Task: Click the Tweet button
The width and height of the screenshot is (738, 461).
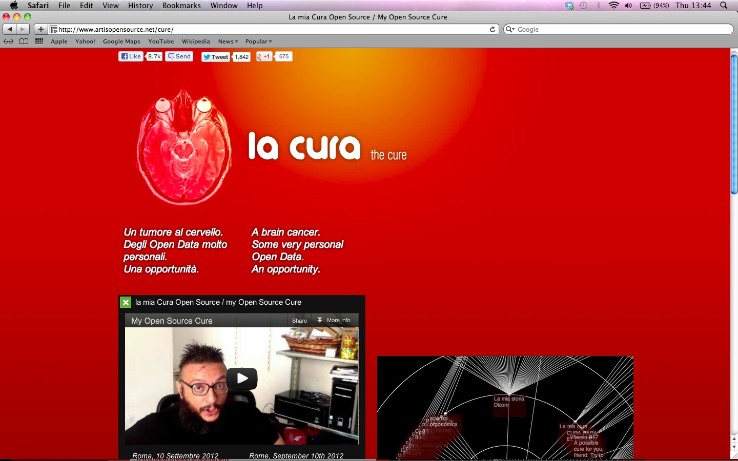Action: 216,57
